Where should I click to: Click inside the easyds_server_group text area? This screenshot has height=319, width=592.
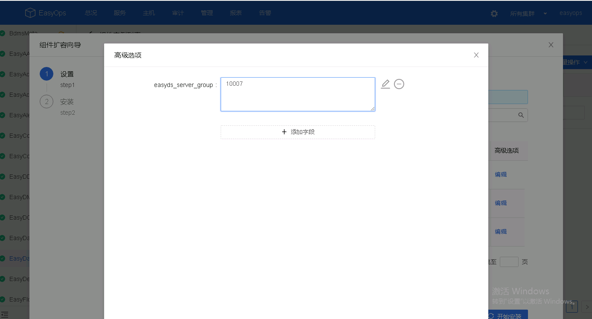(x=298, y=94)
